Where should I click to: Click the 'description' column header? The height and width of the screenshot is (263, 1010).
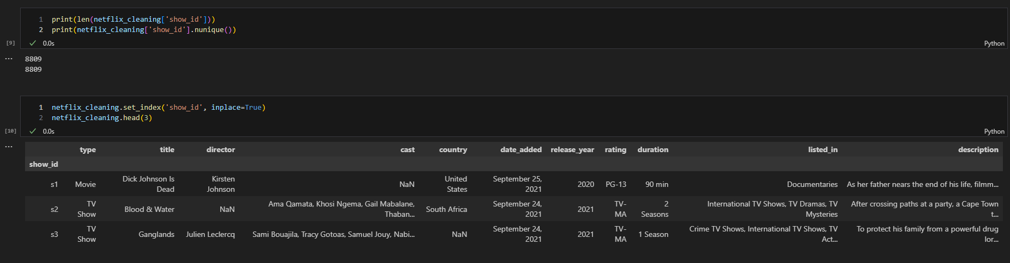pos(978,149)
